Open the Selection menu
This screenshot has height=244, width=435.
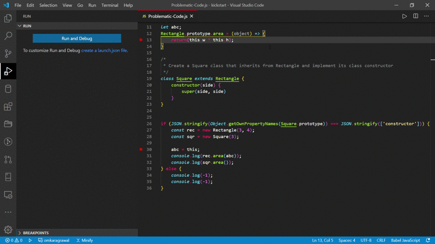(48, 5)
